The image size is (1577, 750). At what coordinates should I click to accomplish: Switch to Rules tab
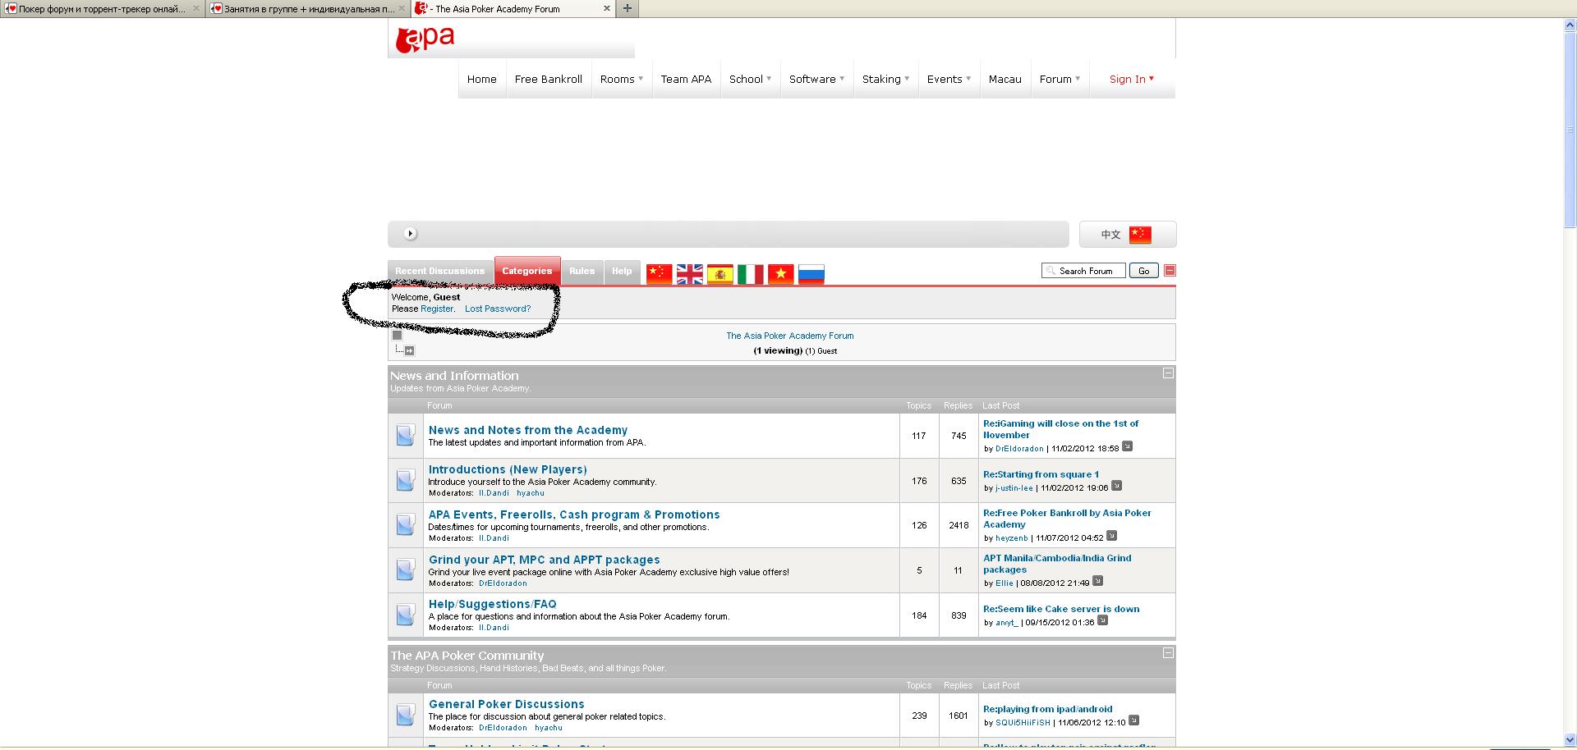pyautogui.click(x=582, y=271)
